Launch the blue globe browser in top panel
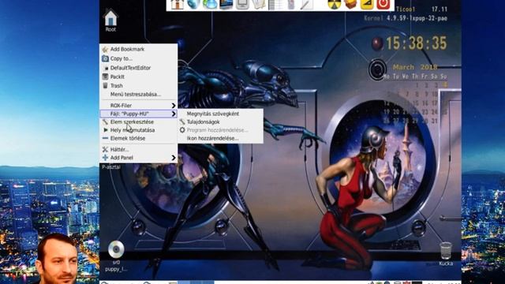This screenshot has width=505, height=284. tap(193, 5)
